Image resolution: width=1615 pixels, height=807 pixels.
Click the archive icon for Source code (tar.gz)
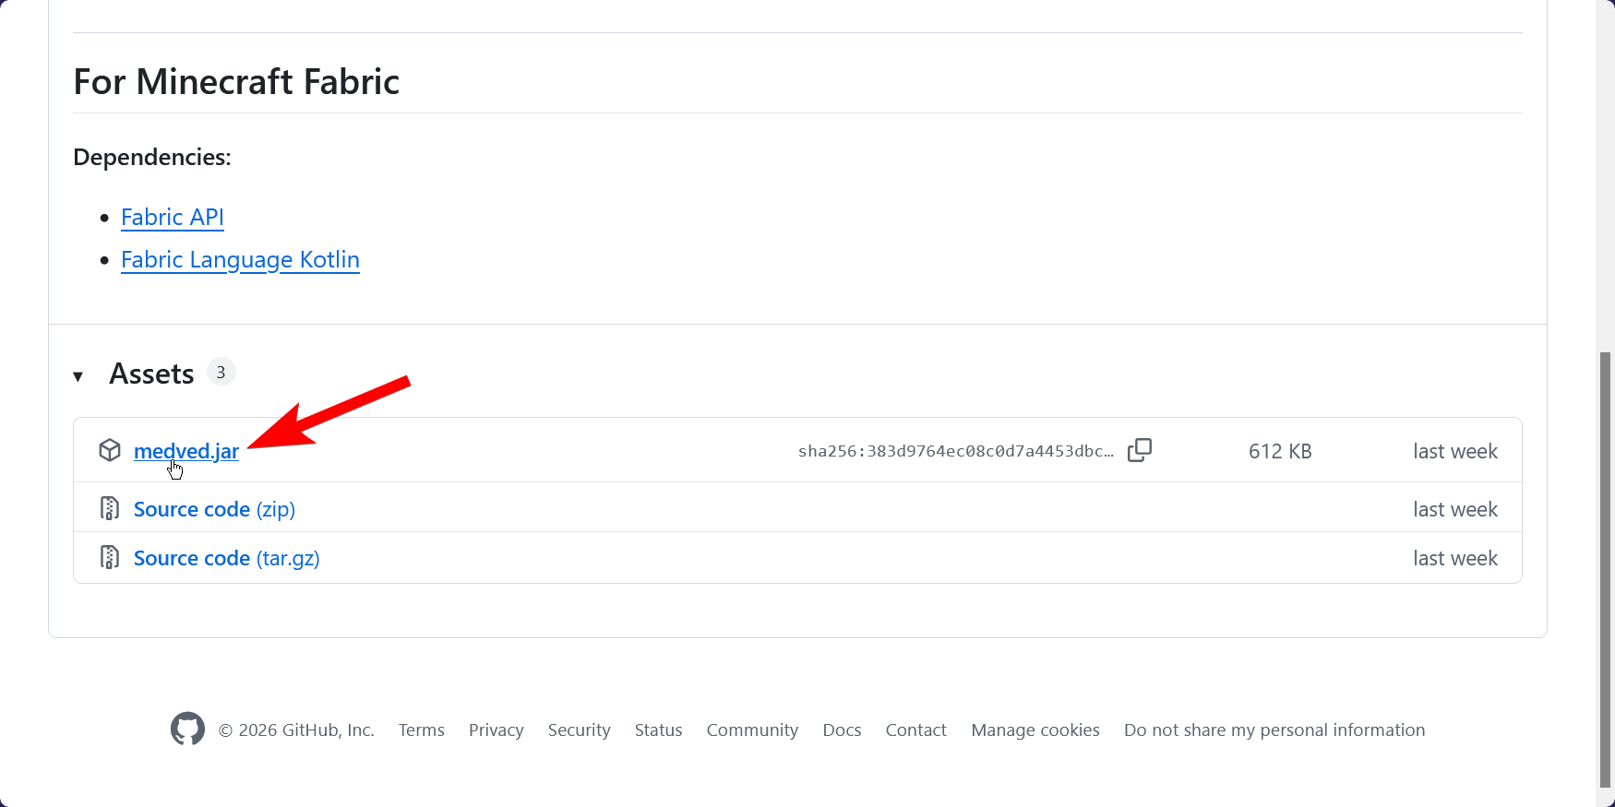[x=110, y=557]
